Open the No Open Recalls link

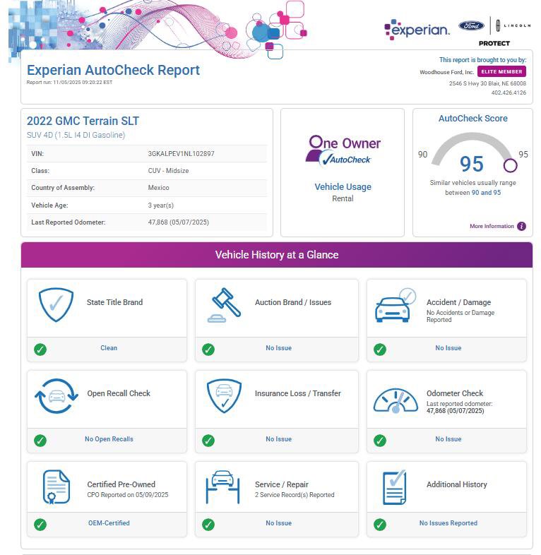pyautogui.click(x=109, y=439)
